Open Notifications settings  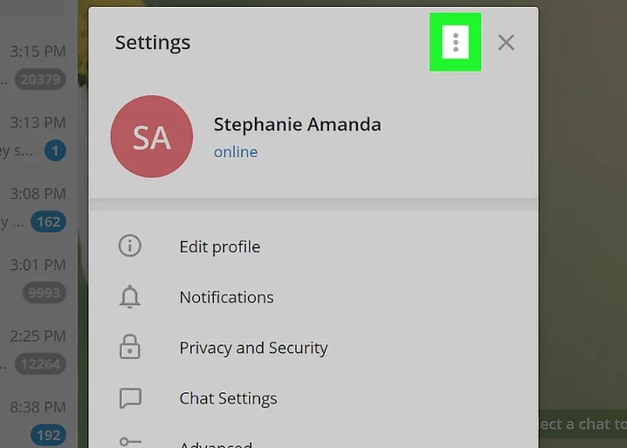(x=226, y=297)
